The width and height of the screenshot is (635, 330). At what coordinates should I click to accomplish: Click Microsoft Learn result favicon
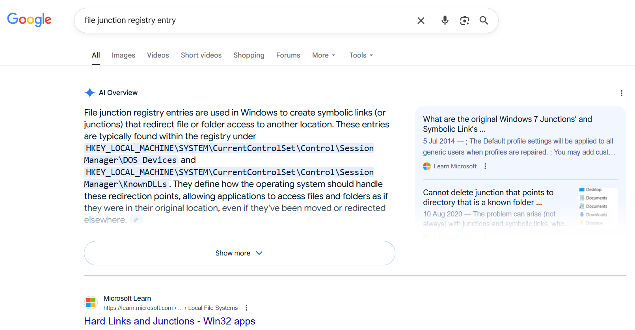point(91,303)
